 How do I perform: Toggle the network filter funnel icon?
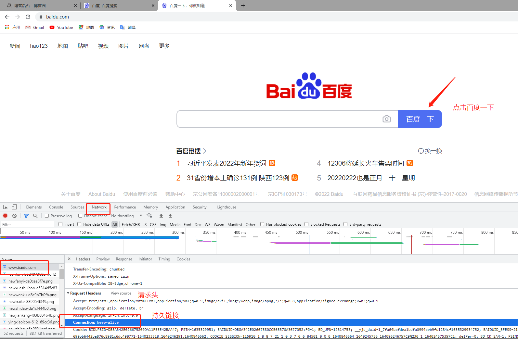tap(26, 216)
